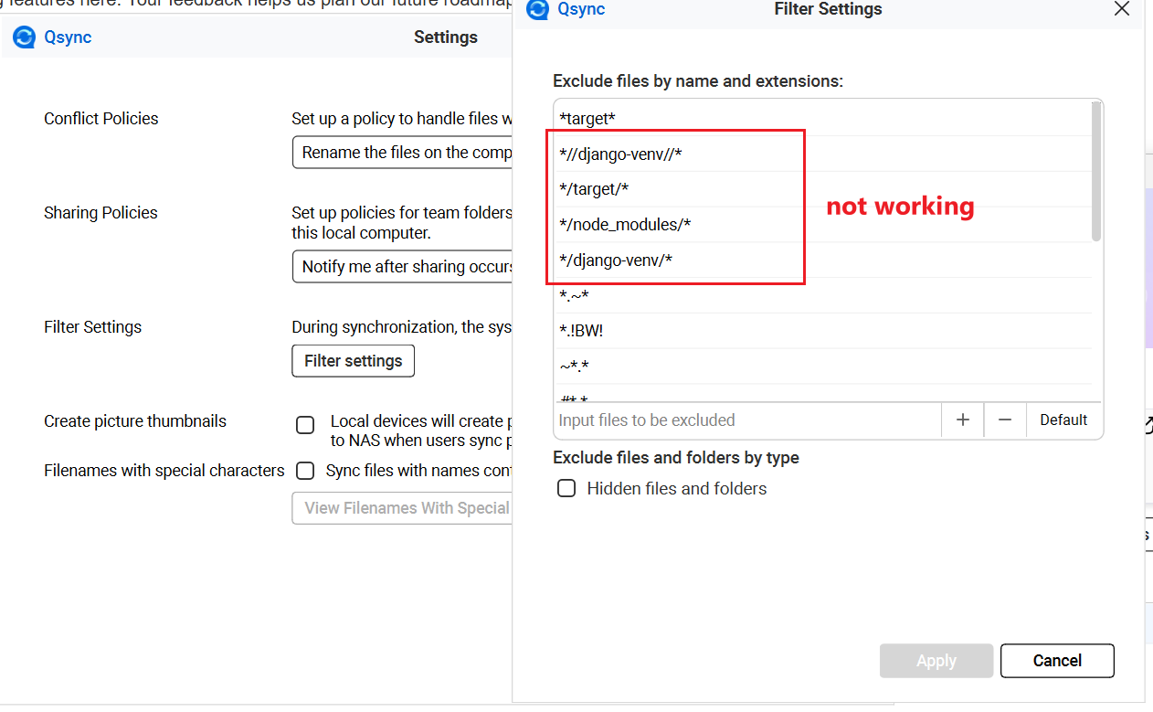Select the *.!BW! exclusion entry
The image size is (1153, 712).
point(581,331)
